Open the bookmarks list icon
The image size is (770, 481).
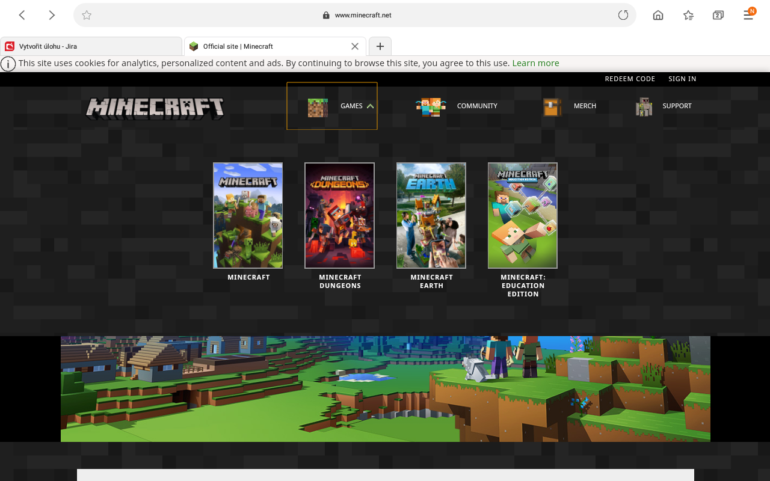(688, 15)
